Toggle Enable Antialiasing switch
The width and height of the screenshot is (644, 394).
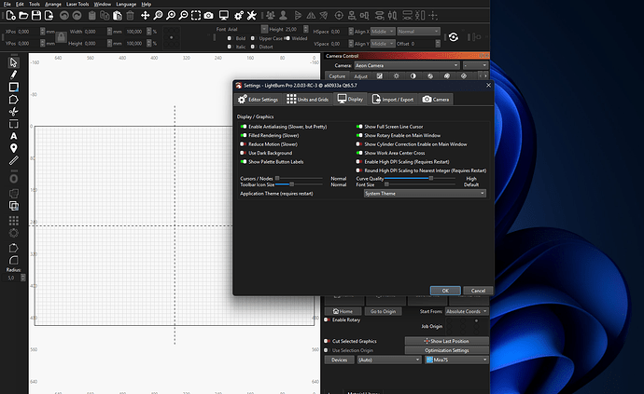point(243,126)
